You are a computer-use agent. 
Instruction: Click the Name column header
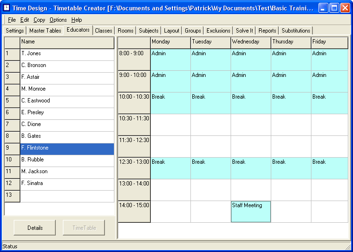pos(67,42)
